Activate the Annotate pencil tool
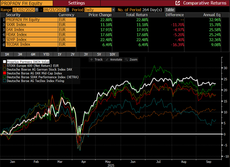Image resolution: width=230 pixels, height=167 pixels. (x=114, y=59)
